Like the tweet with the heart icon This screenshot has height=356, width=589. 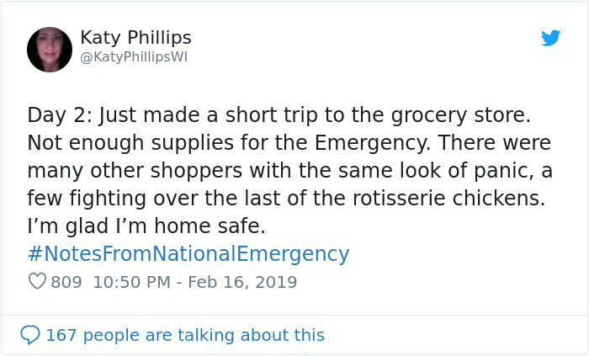(37, 282)
